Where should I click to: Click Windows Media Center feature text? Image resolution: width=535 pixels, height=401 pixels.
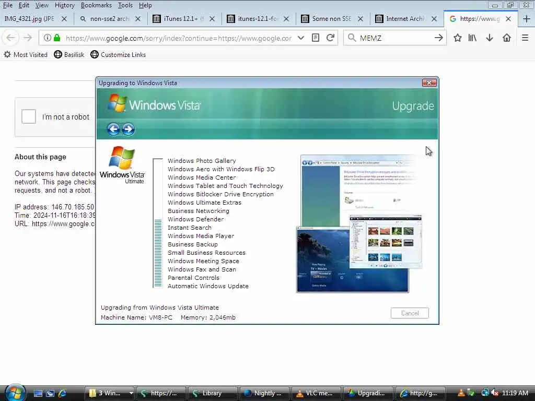(202, 178)
